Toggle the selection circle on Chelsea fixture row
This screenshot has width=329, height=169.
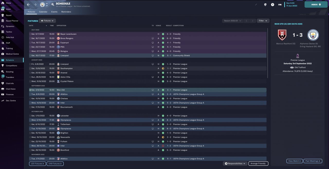tap(30, 98)
